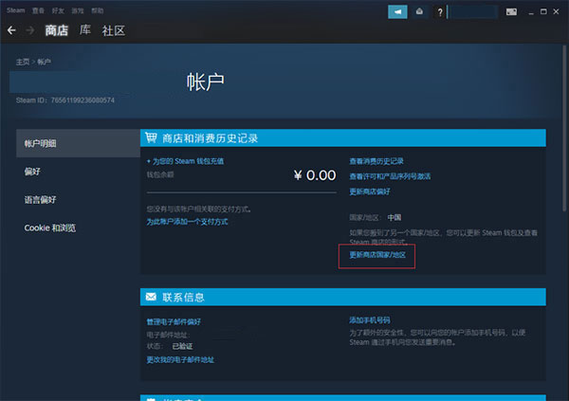Open the 游戏 menu
The width and height of the screenshot is (569, 401).
point(78,10)
